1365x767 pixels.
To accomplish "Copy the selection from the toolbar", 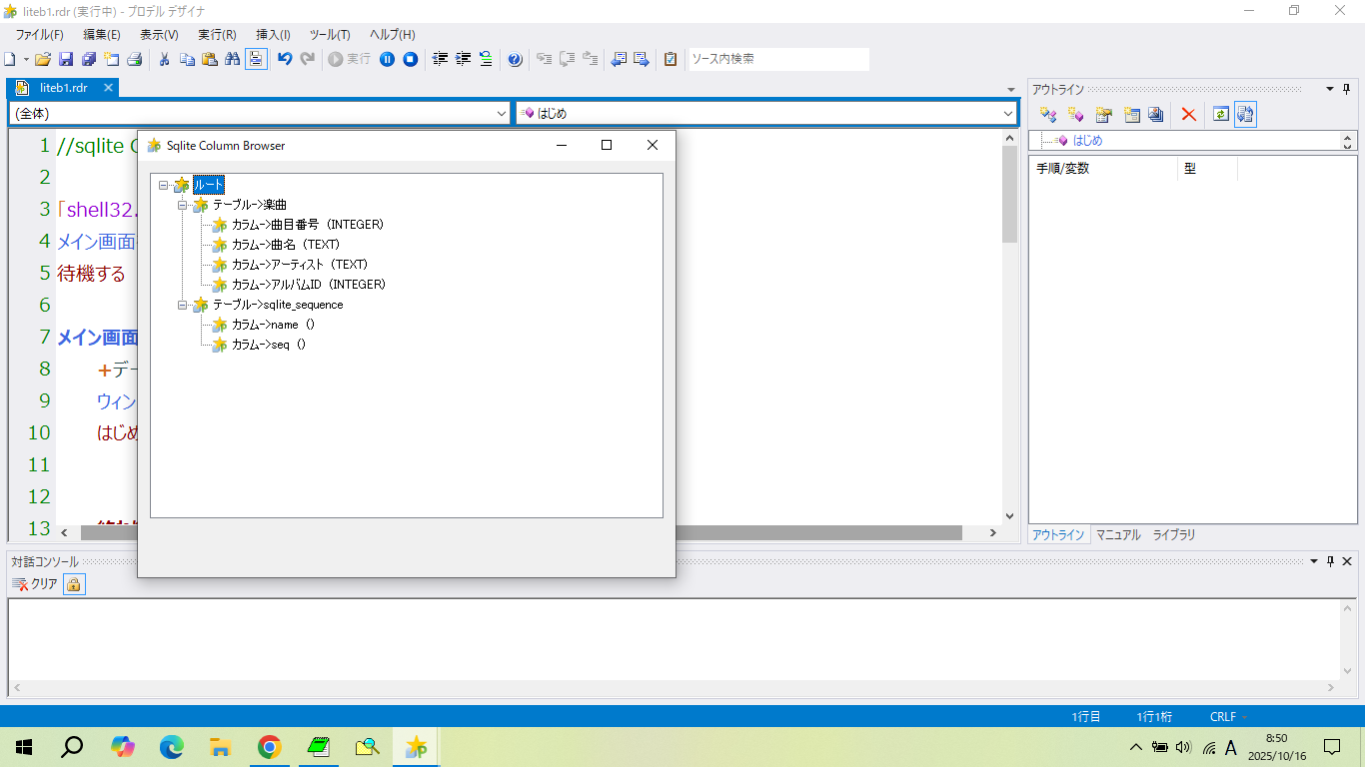I will pos(187,59).
